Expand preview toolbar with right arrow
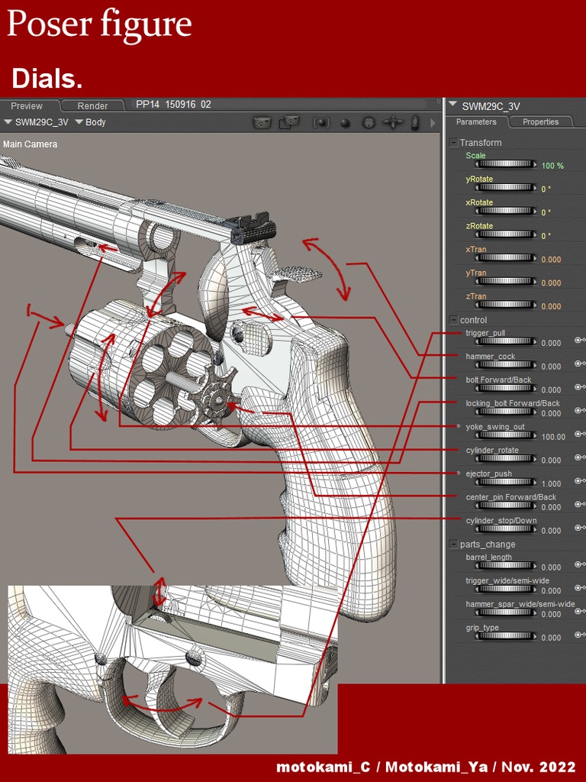Screen dimensions: 586x782 (433, 123)
